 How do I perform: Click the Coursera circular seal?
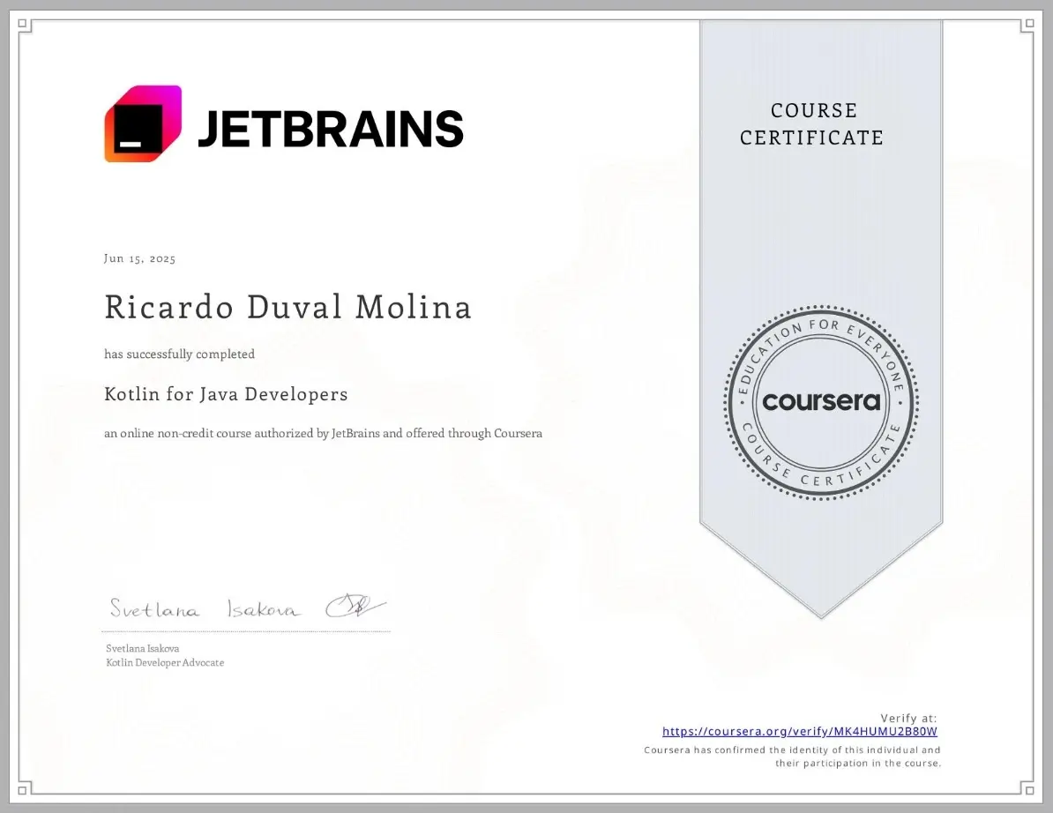pos(821,402)
